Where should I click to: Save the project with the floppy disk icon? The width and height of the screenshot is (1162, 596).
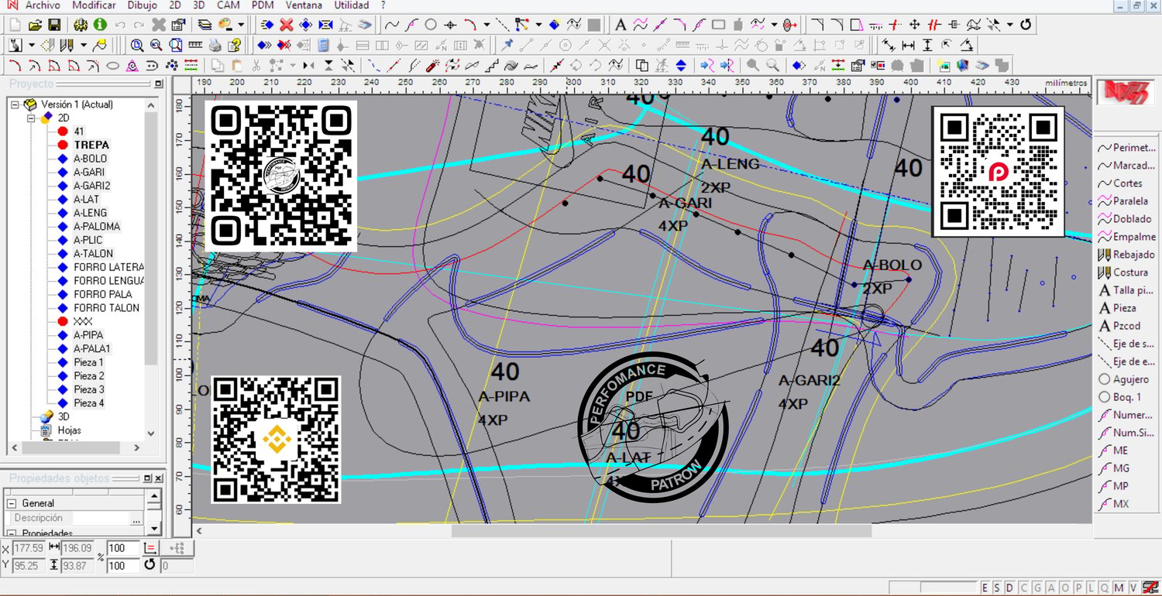[54, 25]
